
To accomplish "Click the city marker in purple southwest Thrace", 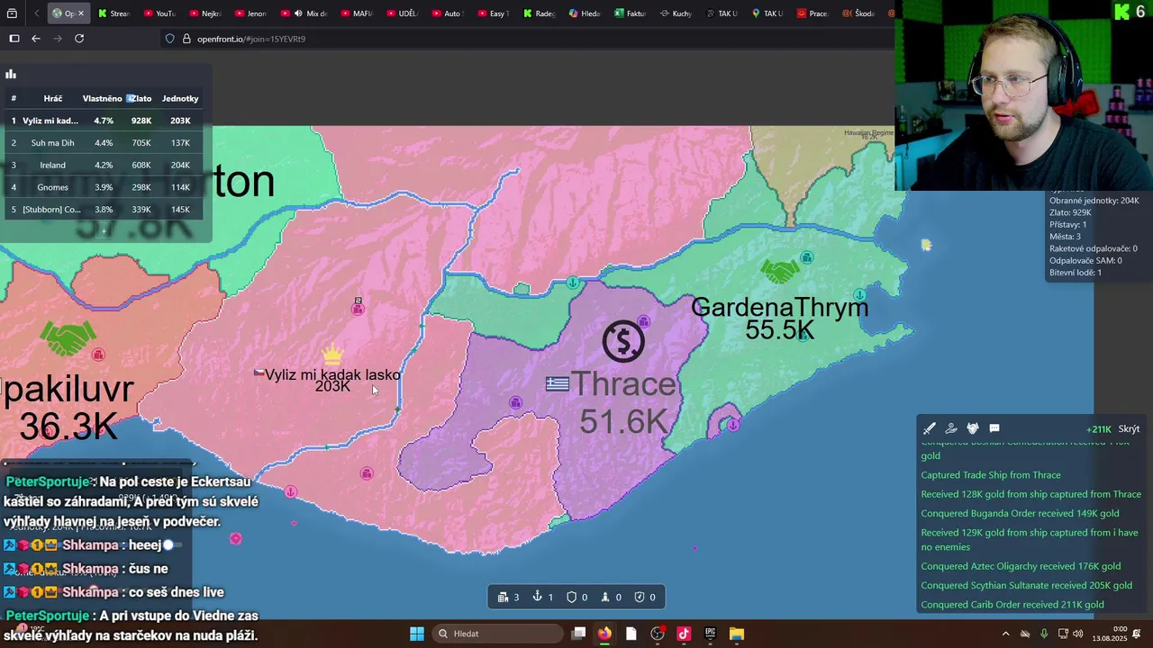I will [515, 403].
